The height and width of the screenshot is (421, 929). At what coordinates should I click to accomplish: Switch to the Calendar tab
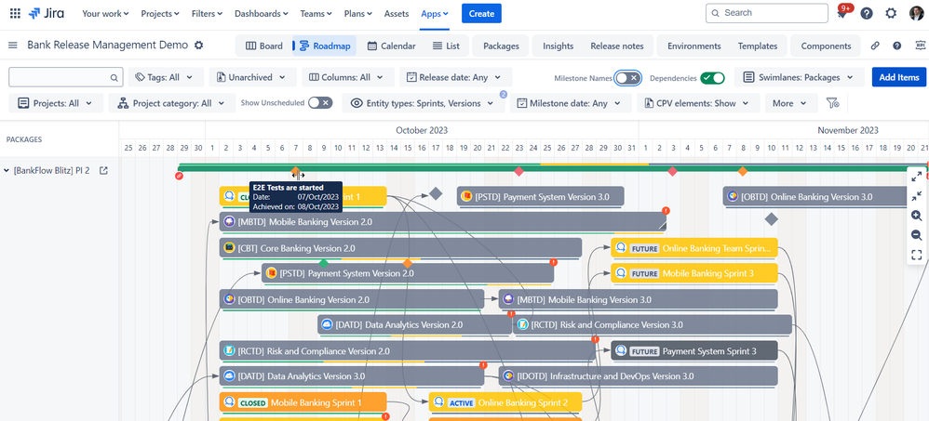(392, 46)
